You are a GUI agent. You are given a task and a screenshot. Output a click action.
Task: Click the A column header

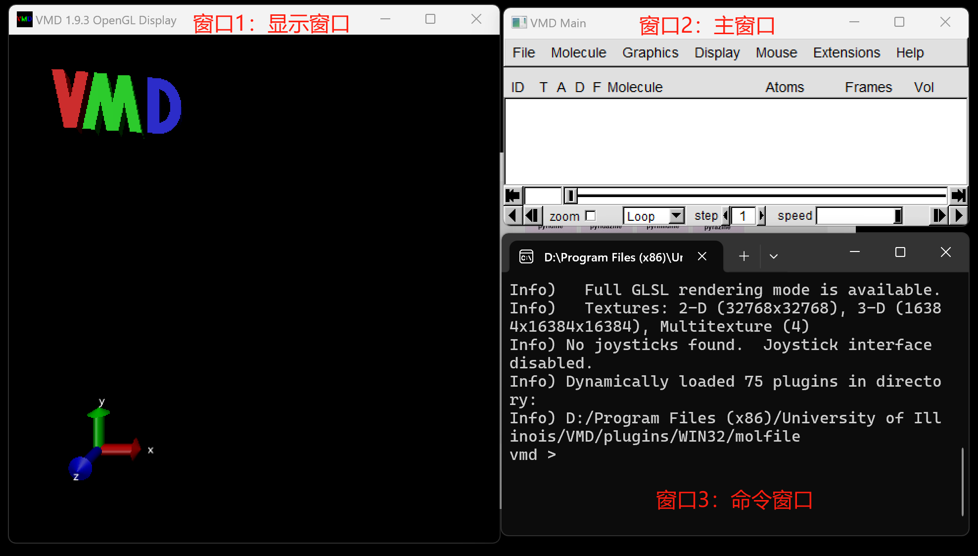click(x=561, y=87)
